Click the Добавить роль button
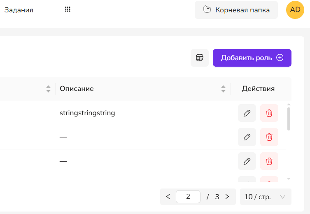This screenshot has height=214, width=310. (252, 58)
